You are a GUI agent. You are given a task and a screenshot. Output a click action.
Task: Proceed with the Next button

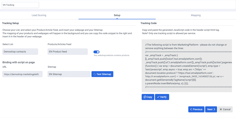211,109
